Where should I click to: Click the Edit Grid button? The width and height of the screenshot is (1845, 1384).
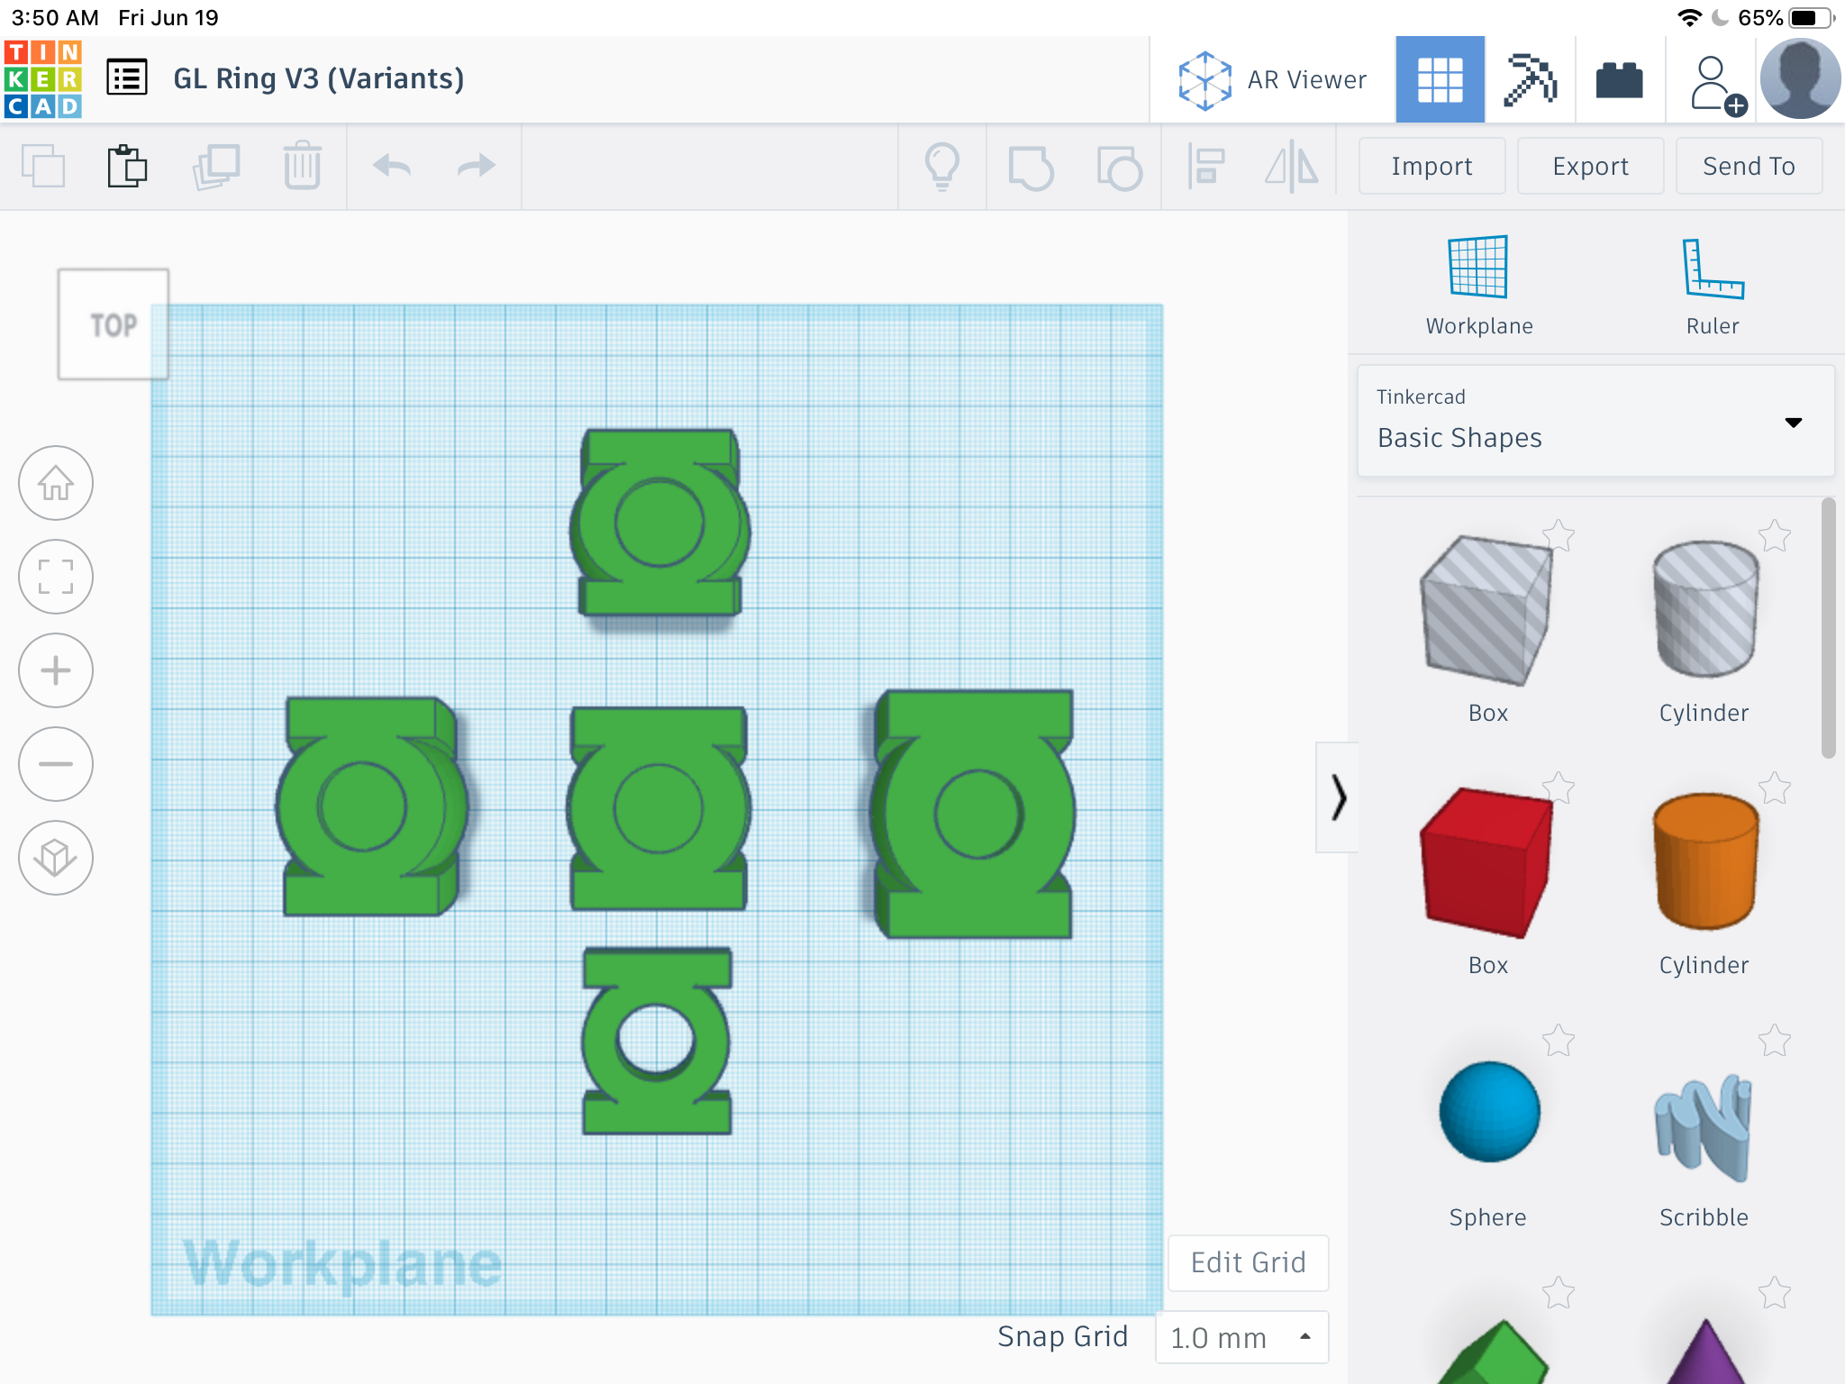1248,1262
